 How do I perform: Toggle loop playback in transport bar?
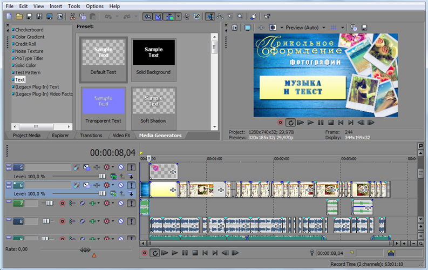155,253
